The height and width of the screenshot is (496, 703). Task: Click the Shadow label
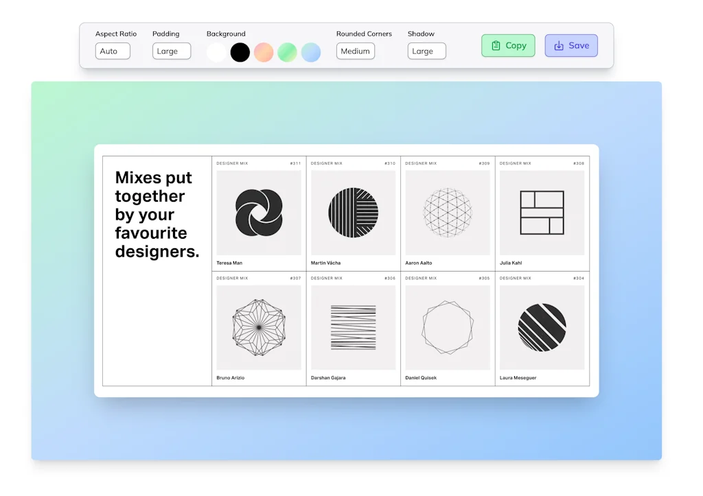421,34
